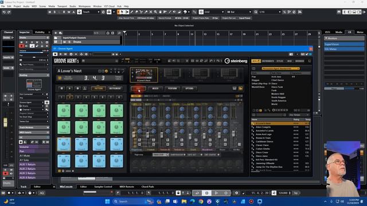Open the OPTIONS page in Groove Agent
The image size is (367, 206).
tap(189, 89)
